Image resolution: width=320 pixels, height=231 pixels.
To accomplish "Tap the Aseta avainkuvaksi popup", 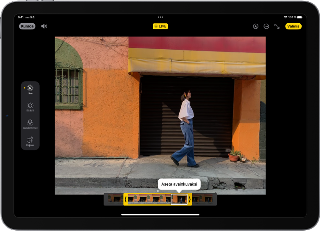I will pyautogui.click(x=179, y=184).
